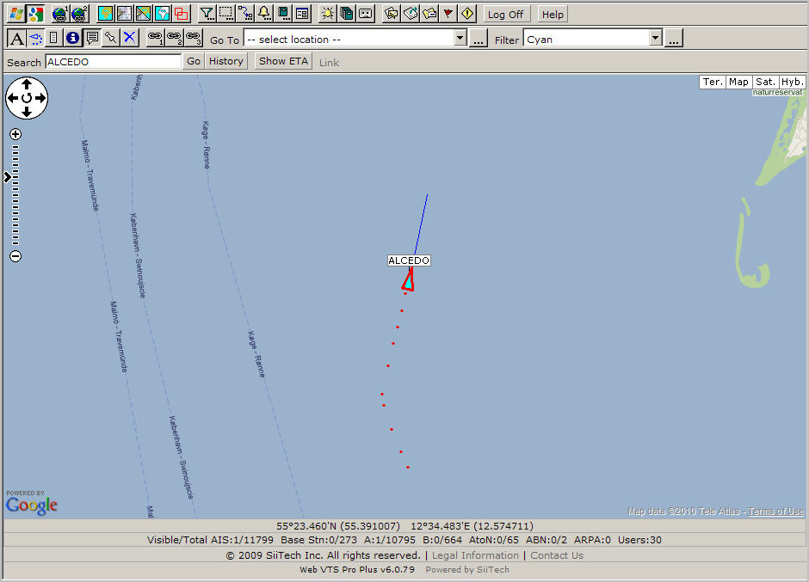Switch to the Sat. map view tab
The image size is (809, 582).
(765, 82)
